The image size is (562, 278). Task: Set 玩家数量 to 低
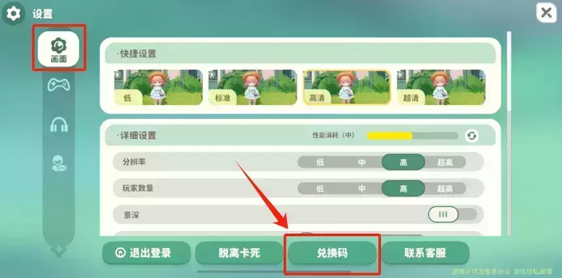pos(320,188)
